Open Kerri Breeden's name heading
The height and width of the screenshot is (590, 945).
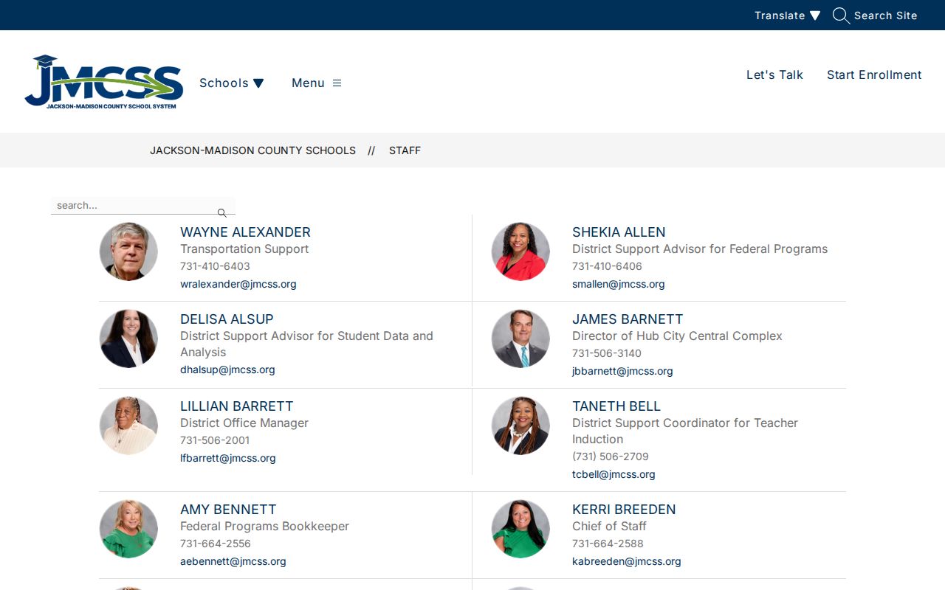(624, 510)
